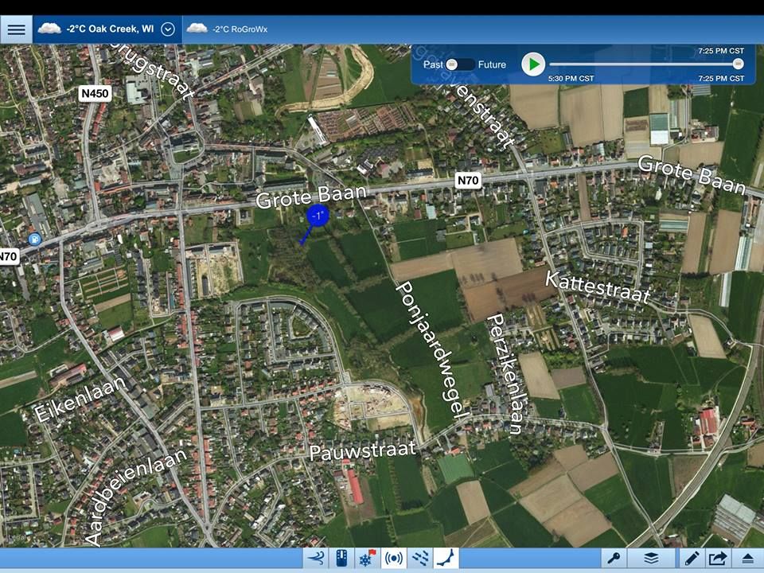Viewport: 764px width, 573px height.
Task: Open the map legend key icon
Action: click(x=614, y=559)
